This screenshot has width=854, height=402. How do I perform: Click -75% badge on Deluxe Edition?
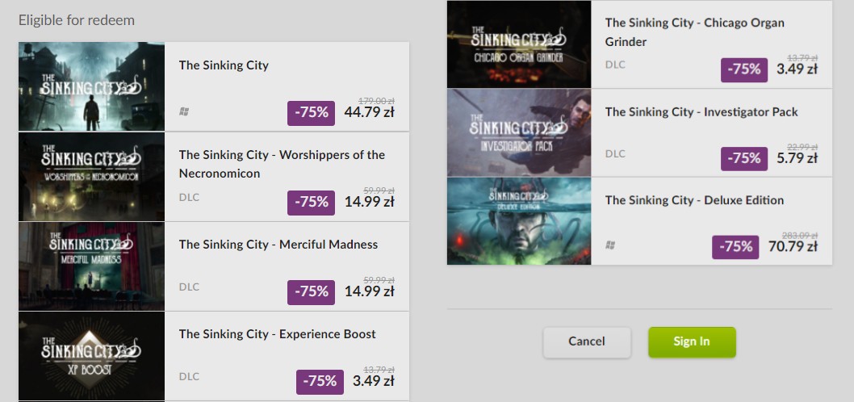tap(735, 247)
